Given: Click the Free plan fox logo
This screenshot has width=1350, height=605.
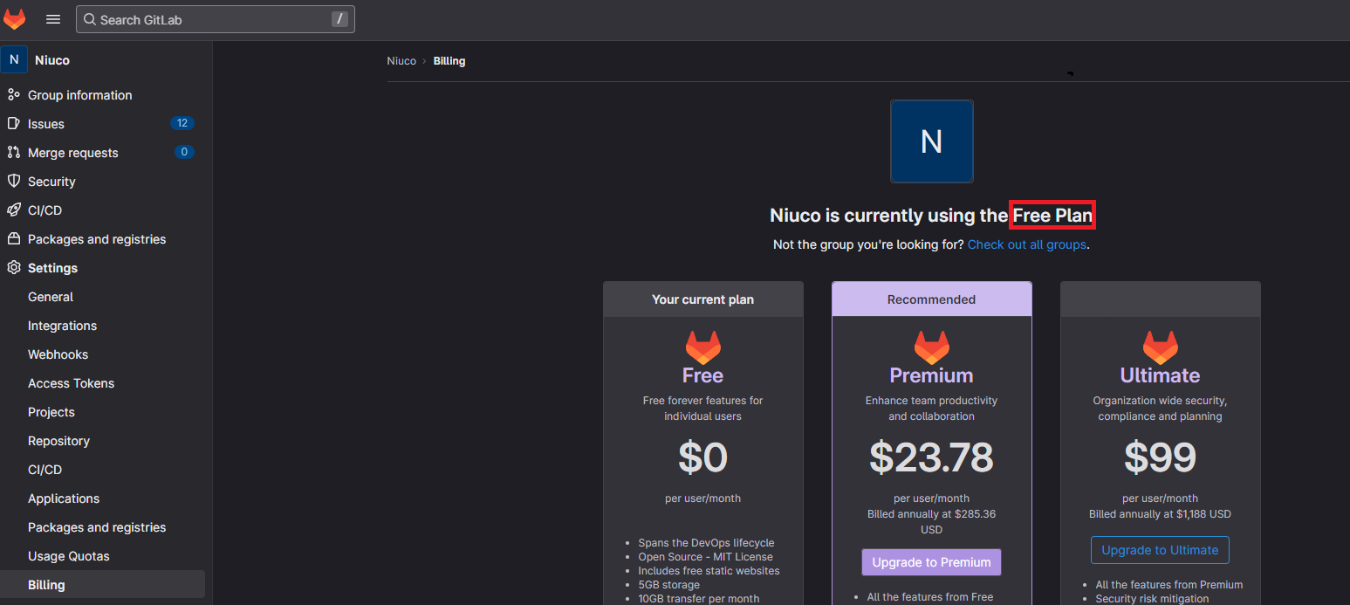Looking at the screenshot, I should coord(702,347).
